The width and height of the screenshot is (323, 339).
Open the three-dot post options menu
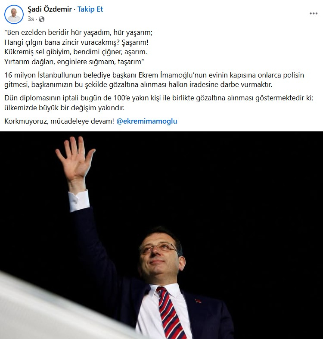[314, 13]
